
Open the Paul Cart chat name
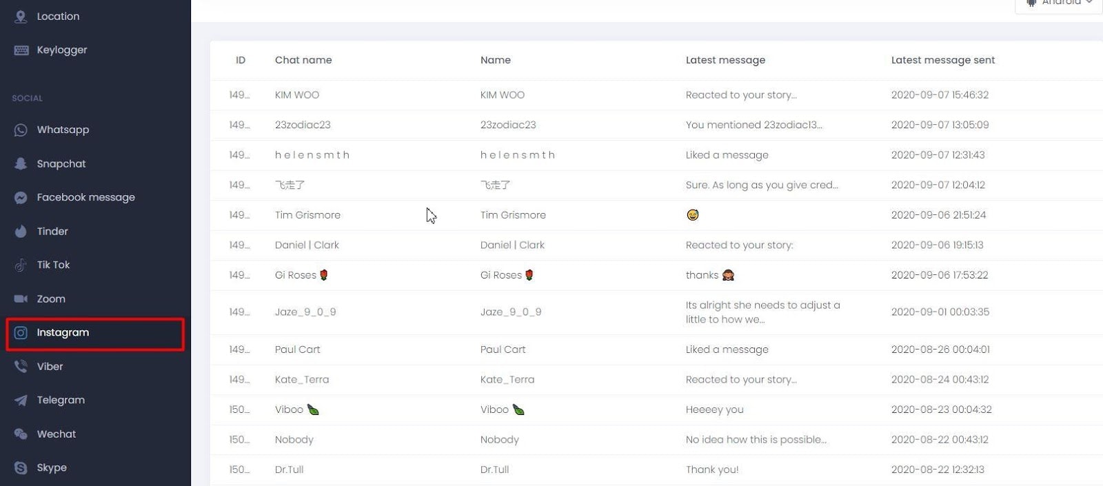coord(298,350)
